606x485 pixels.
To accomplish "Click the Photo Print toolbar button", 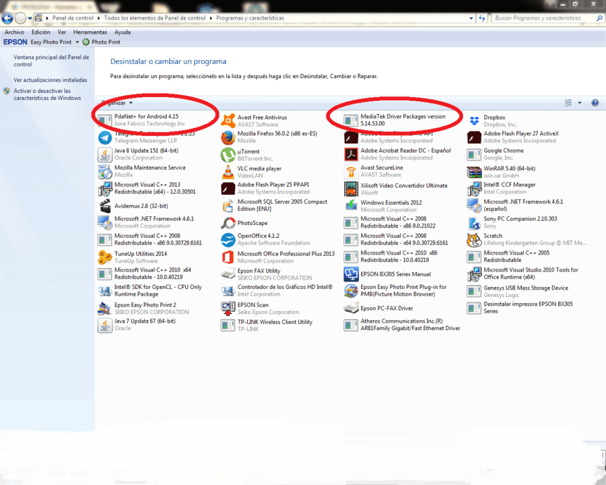I will coord(102,42).
